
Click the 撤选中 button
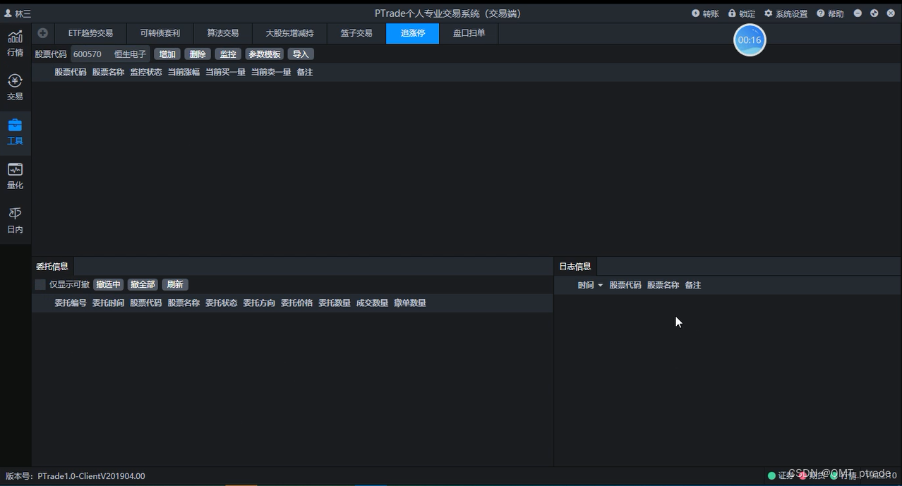(109, 284)
